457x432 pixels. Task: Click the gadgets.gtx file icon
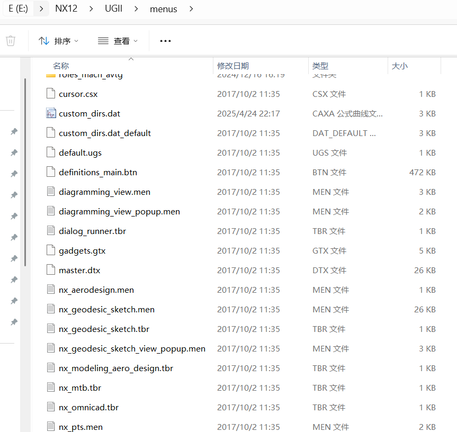point(51,250)
